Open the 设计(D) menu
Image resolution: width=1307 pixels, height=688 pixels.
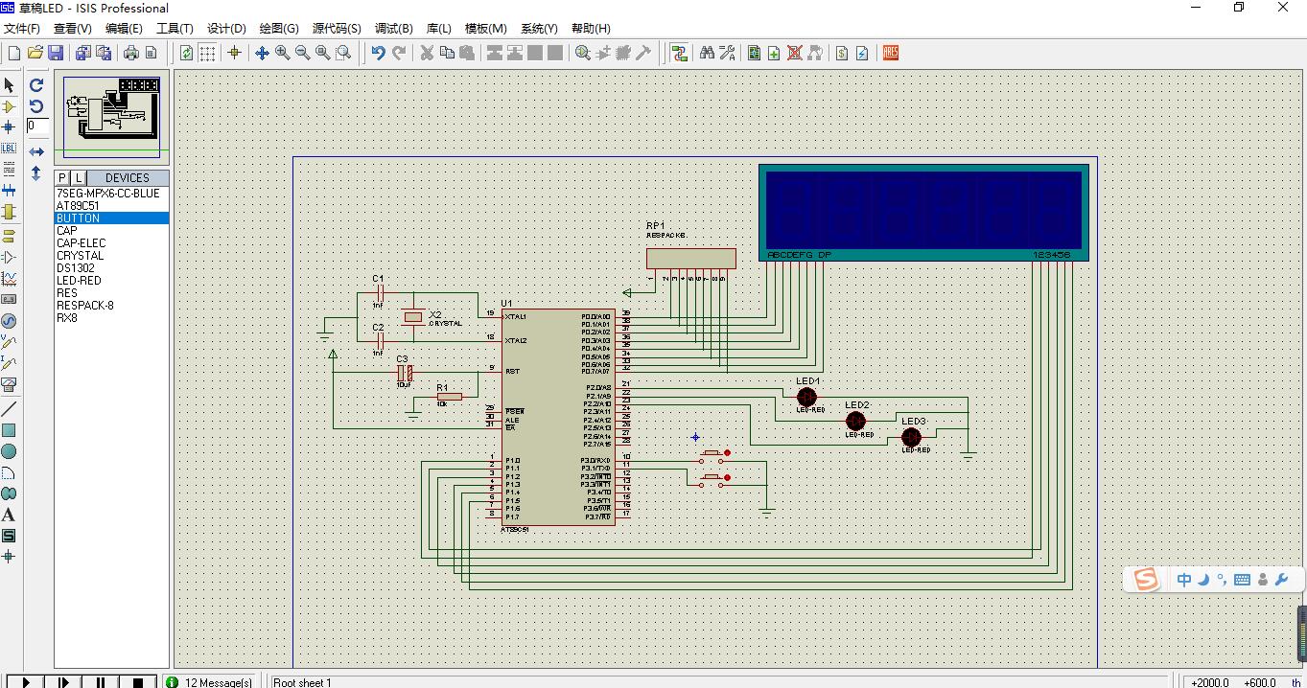[226, 29]
